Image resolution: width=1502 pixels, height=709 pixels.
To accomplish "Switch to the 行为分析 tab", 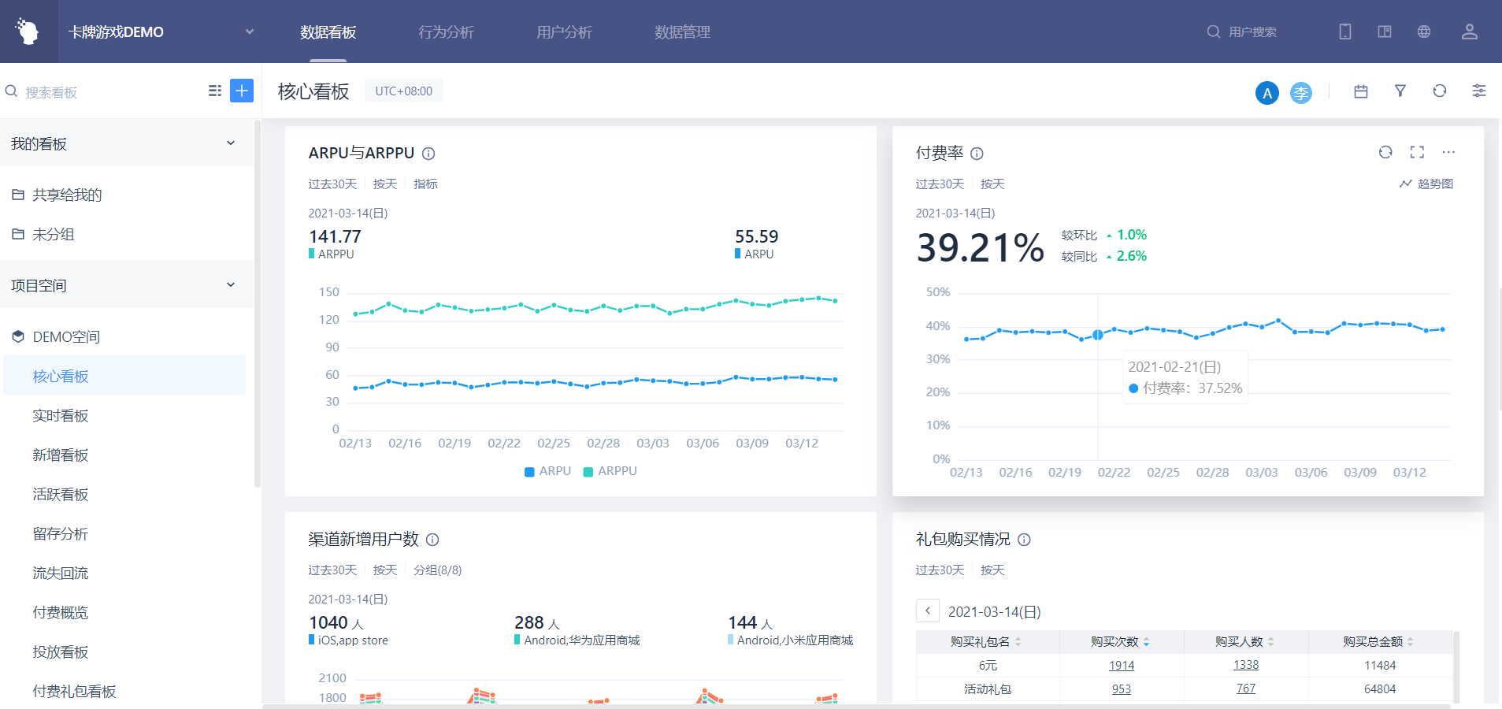I will pyautogui.click(x=446, y=32).
